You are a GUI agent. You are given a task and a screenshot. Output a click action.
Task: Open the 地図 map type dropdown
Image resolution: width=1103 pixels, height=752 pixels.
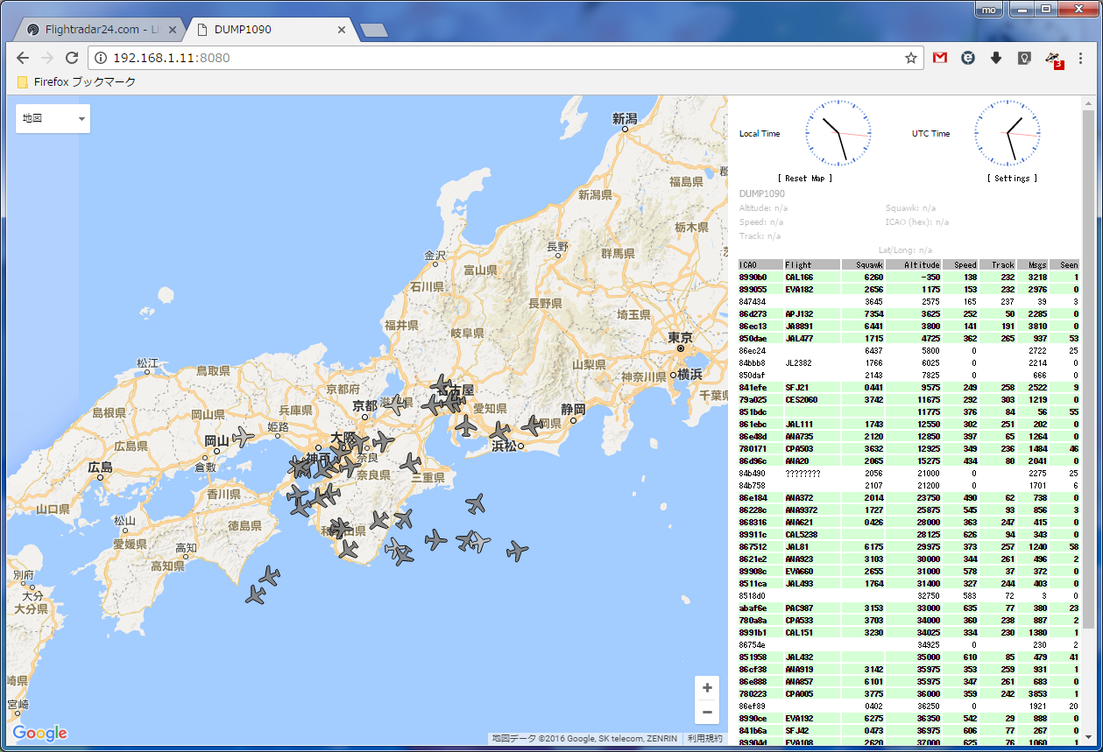pyautogui.click(x=53, y=118)
